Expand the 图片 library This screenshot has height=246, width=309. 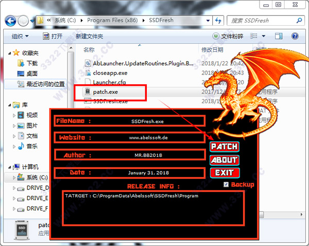tap(14, 126)
